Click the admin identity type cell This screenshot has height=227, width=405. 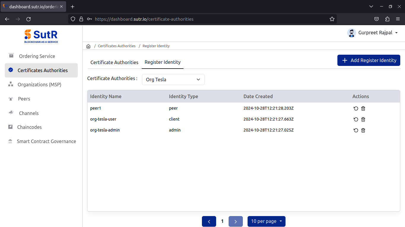175,130
